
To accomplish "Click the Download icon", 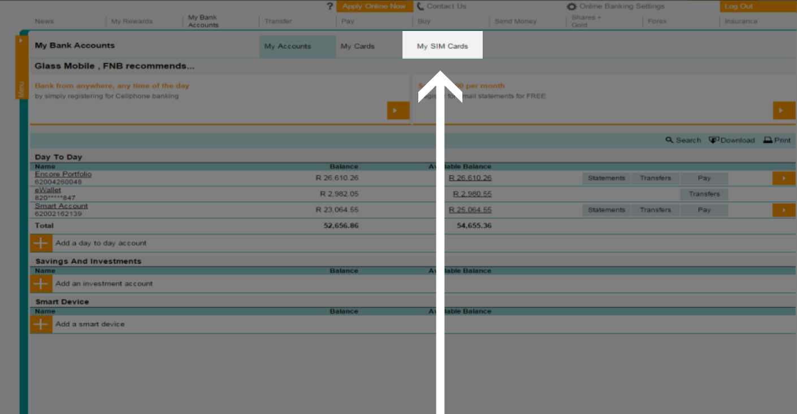I will click(714, 140).
